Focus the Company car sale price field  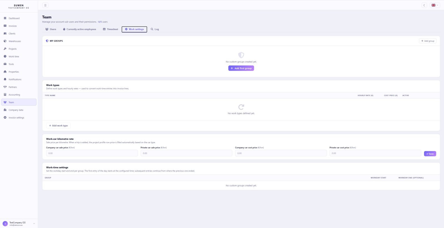coord(92,153)
